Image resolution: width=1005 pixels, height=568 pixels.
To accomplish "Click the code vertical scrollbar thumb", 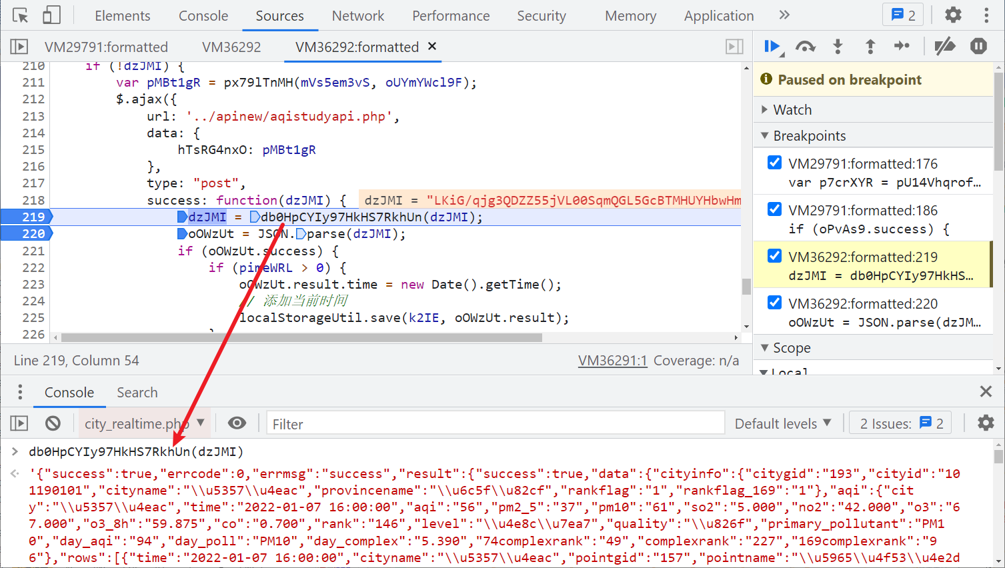I will point(747,287).
